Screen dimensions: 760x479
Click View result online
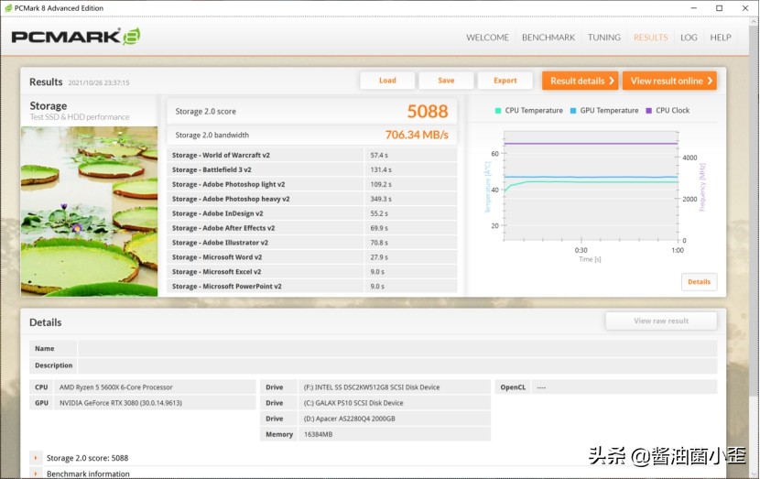[x=669, y=81]
